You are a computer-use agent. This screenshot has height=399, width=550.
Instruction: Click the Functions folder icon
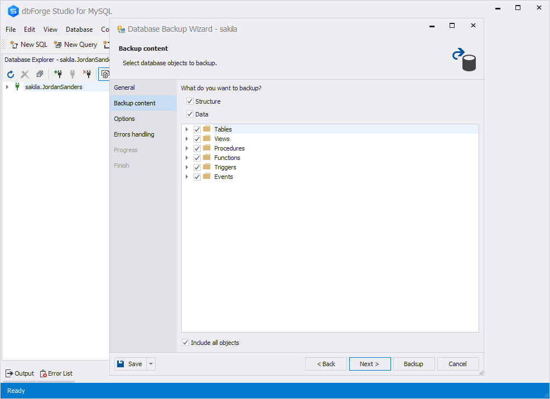click(x=207, y=157)
